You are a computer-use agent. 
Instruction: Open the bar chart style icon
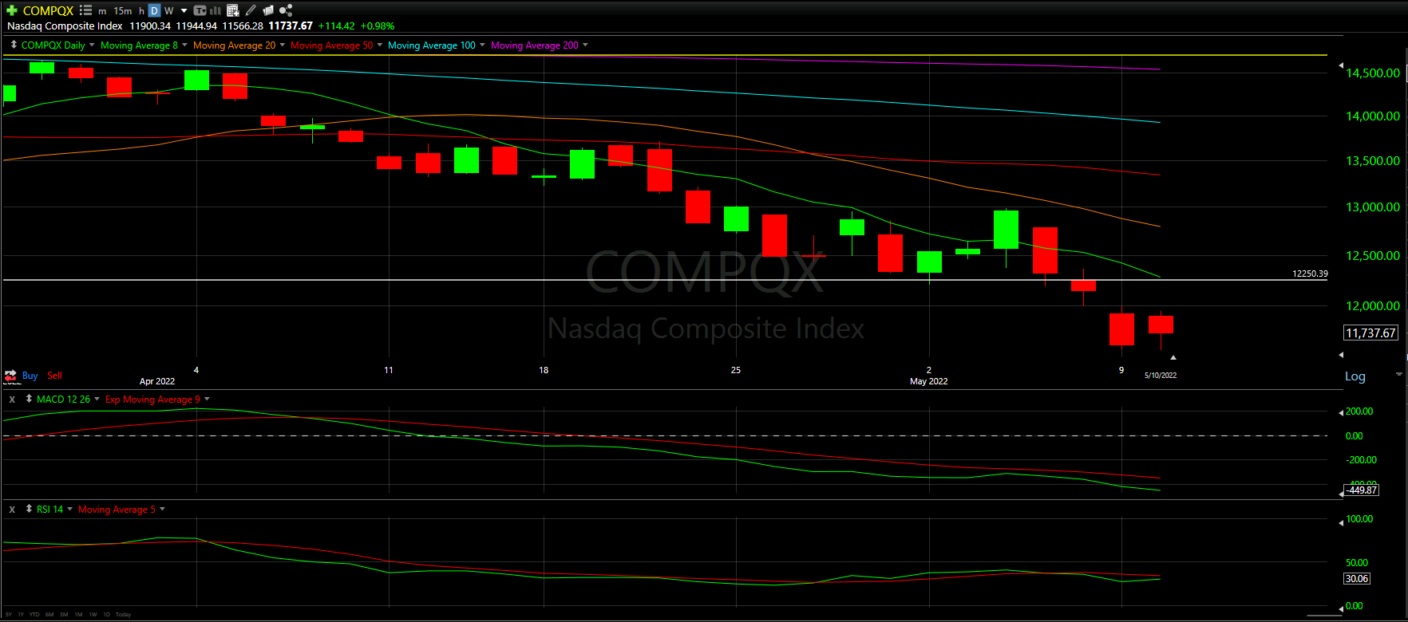[x=215, y=10]
